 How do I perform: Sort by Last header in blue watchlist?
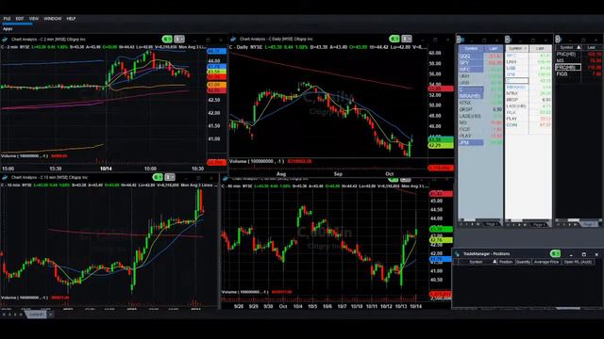tap(494, 48)
